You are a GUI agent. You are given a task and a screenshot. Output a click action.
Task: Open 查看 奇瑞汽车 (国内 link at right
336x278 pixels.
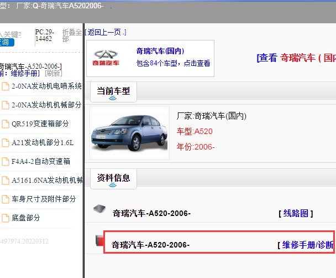tap(296, 58)
